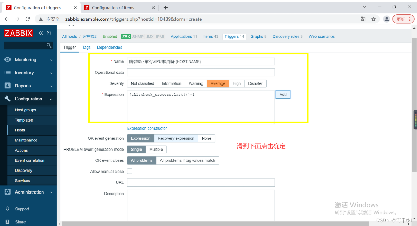Set severity to Not classified

(x=143, y=83)
